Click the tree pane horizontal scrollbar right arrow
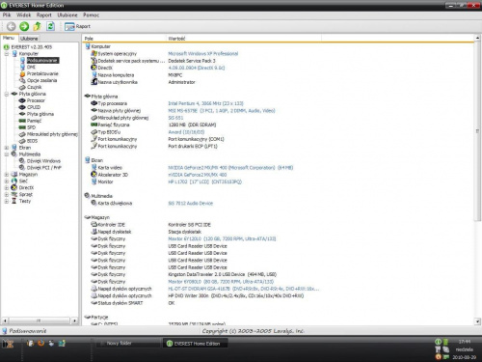482x362 pixels. coord(74,320)
